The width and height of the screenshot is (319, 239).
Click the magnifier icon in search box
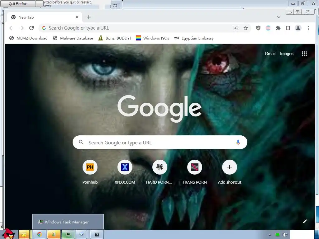81,142
